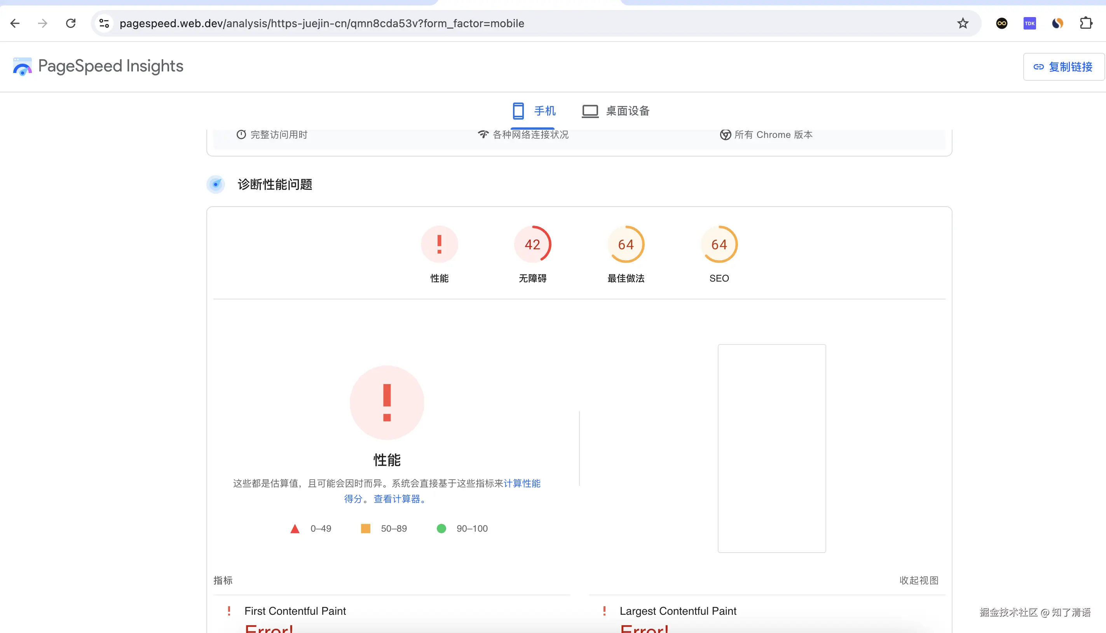Expand the Largest Contentful Paint metric

coord(678,611)
